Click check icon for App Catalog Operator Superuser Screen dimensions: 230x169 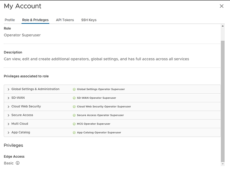[x=74, y=133]
